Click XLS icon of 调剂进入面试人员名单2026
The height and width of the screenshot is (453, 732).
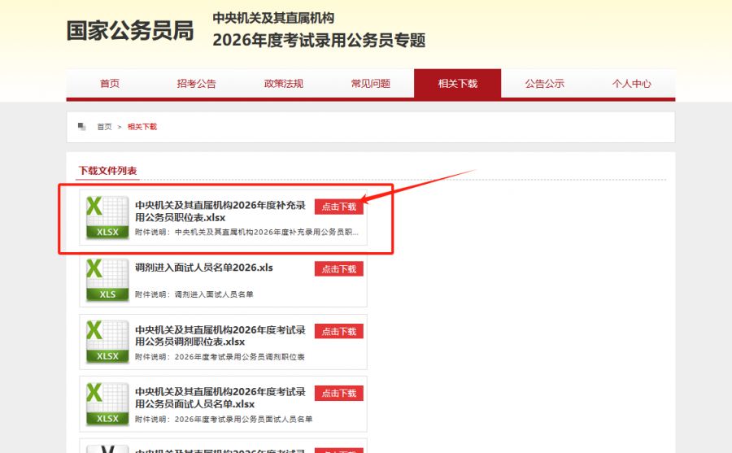point(107,280)
